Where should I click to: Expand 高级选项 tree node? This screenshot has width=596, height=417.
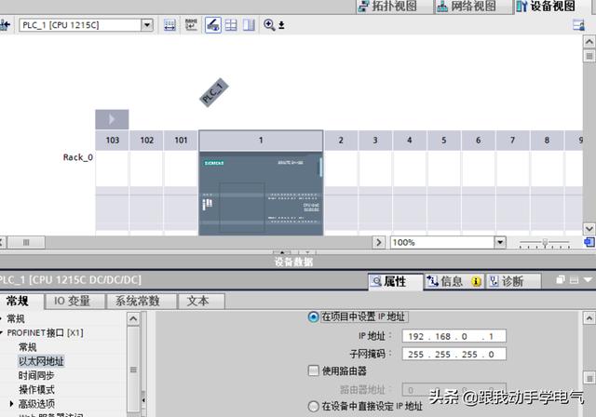(11, 404)
